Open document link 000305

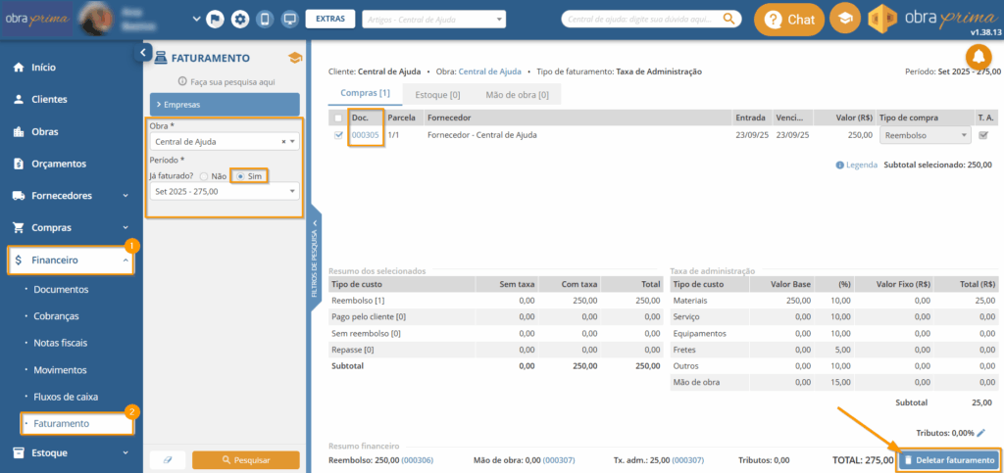pyautogui.click(x=365, y=135)
